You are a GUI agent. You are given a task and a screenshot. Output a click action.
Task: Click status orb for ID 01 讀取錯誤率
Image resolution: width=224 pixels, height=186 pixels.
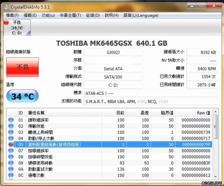11,120
